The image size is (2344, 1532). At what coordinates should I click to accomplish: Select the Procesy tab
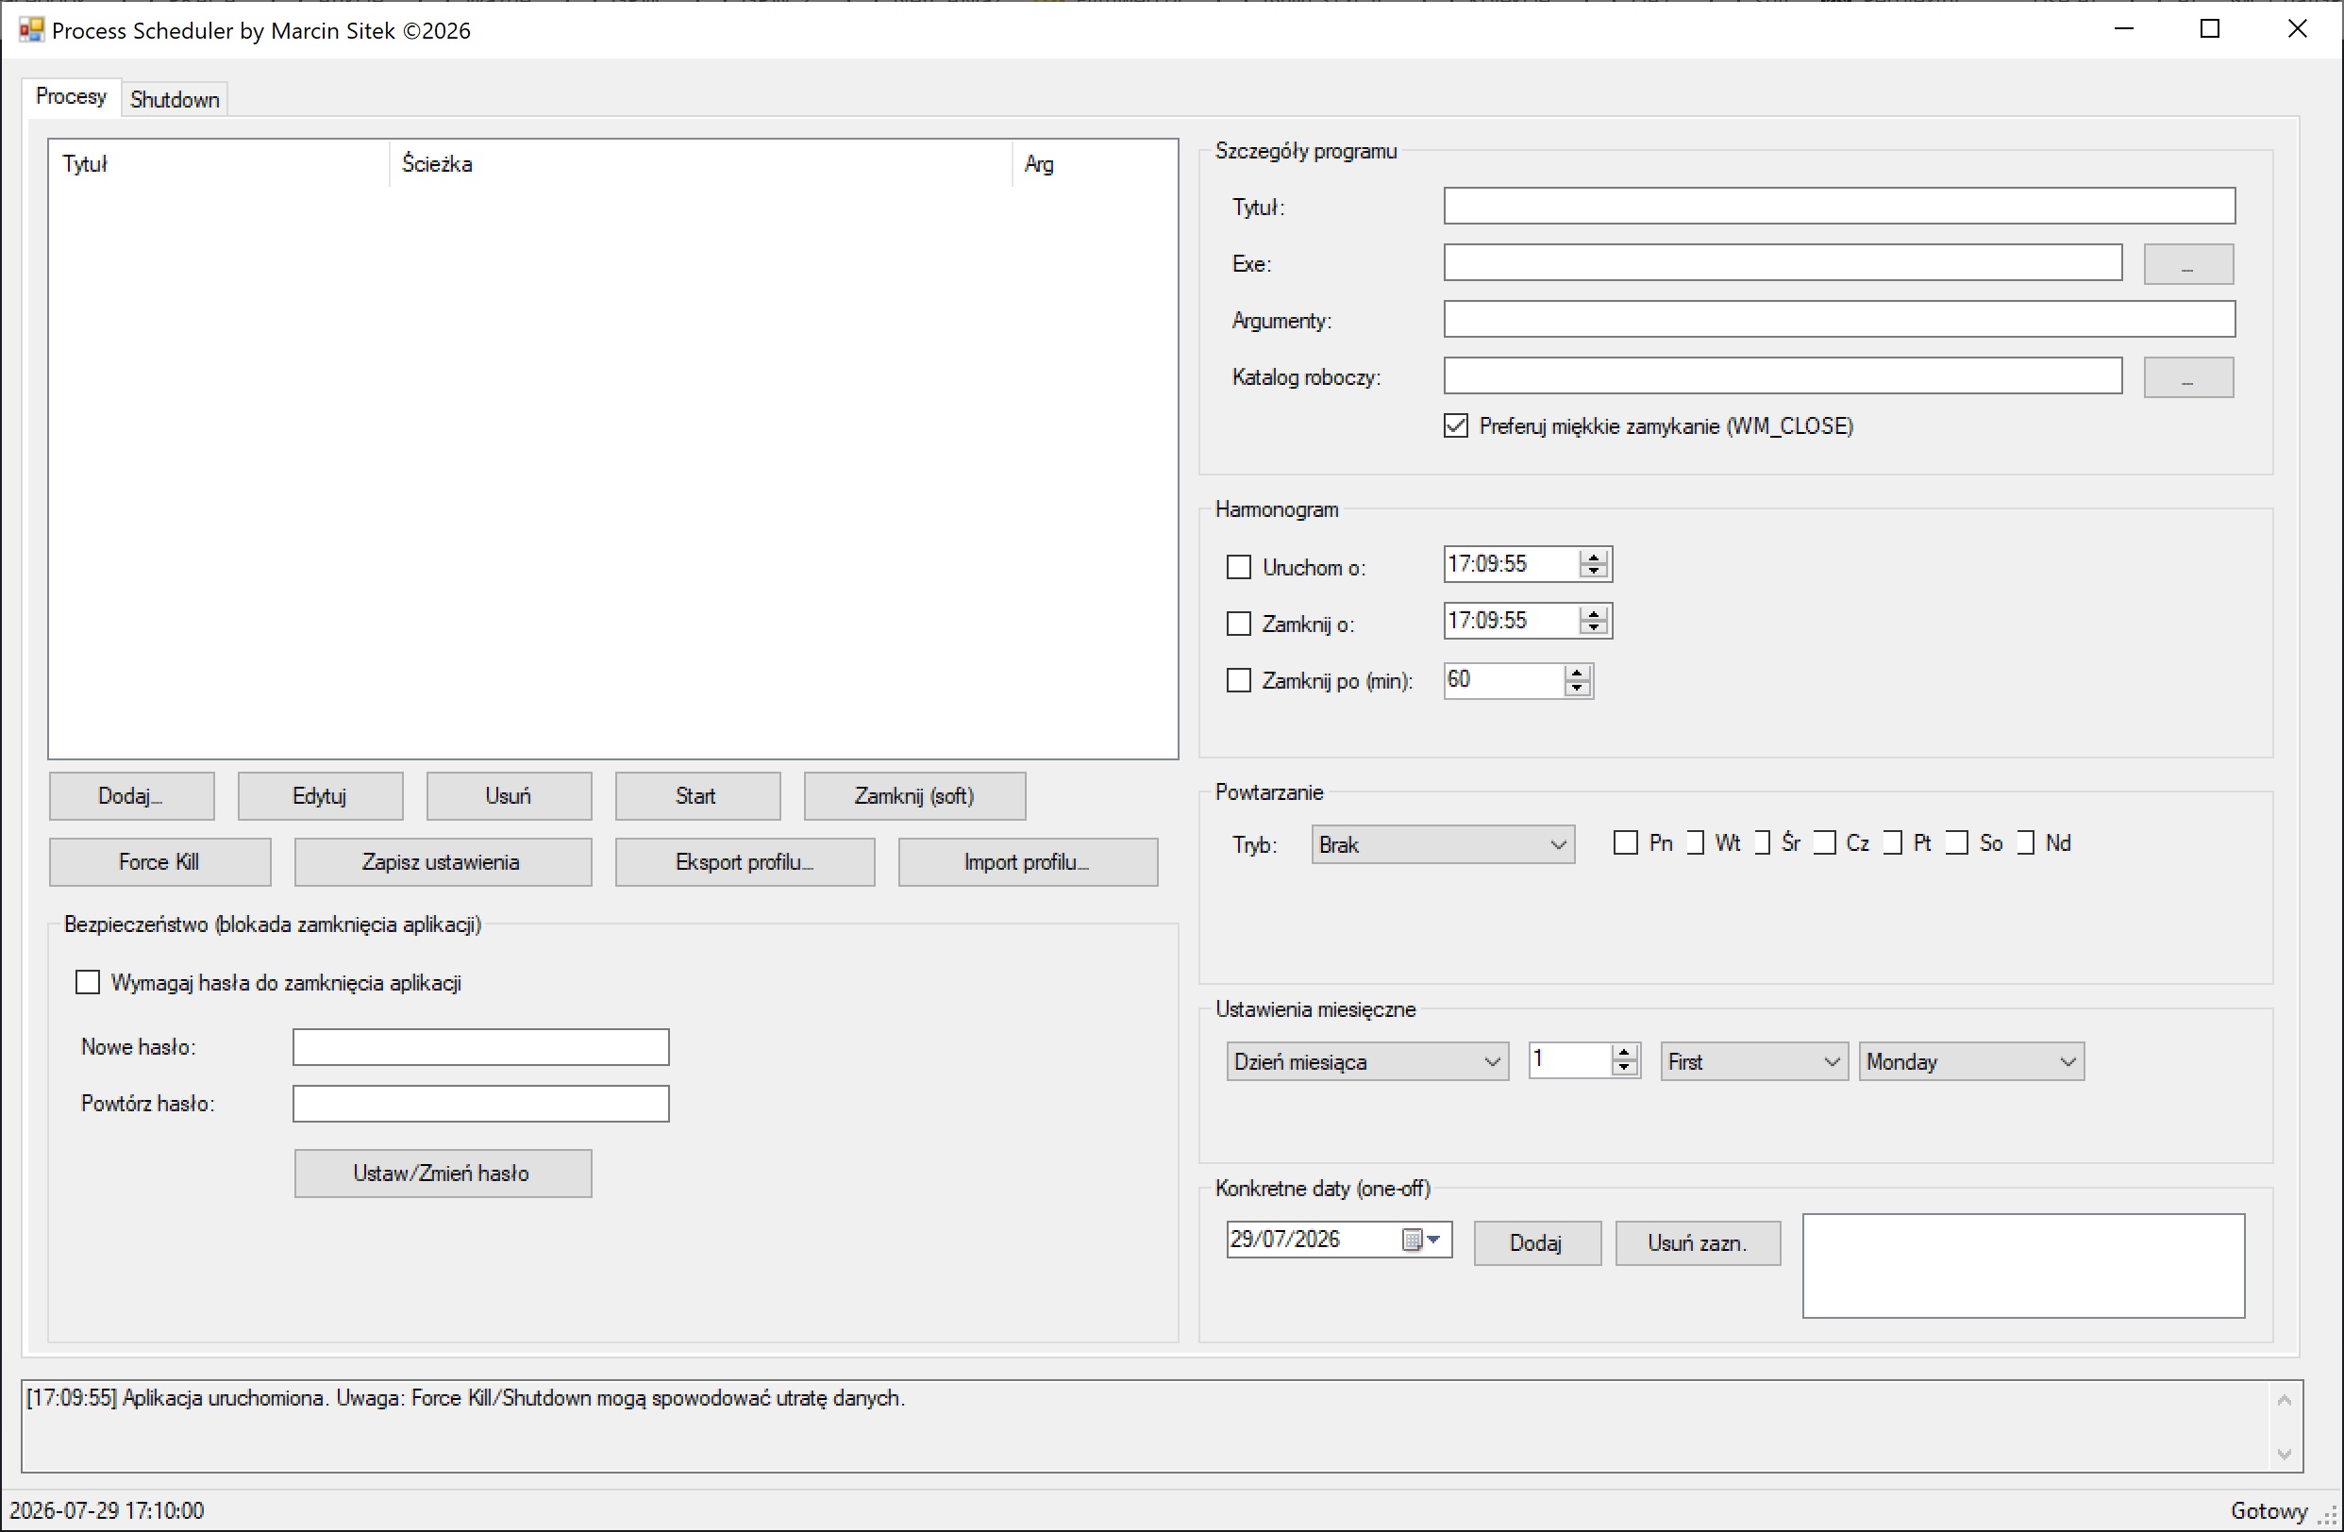pos(71,96)
